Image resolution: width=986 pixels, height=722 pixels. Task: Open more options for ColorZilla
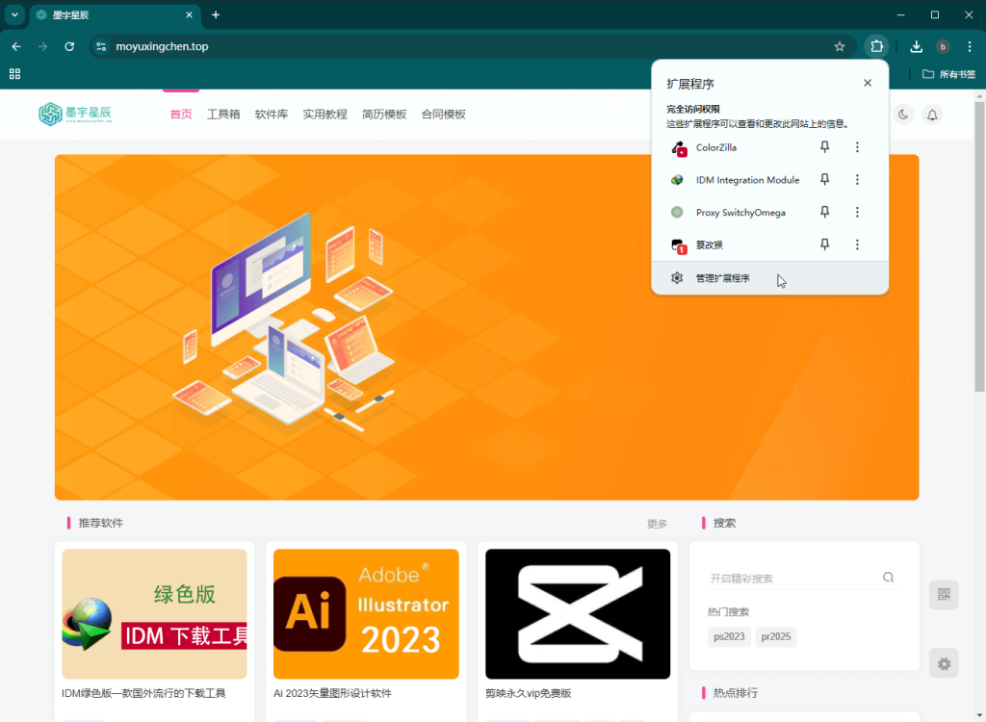857,147
